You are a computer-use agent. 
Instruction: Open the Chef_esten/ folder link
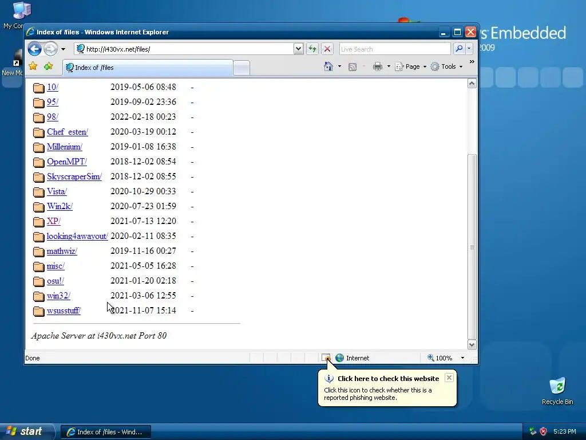pyautogui.click(x=68, y=132)
